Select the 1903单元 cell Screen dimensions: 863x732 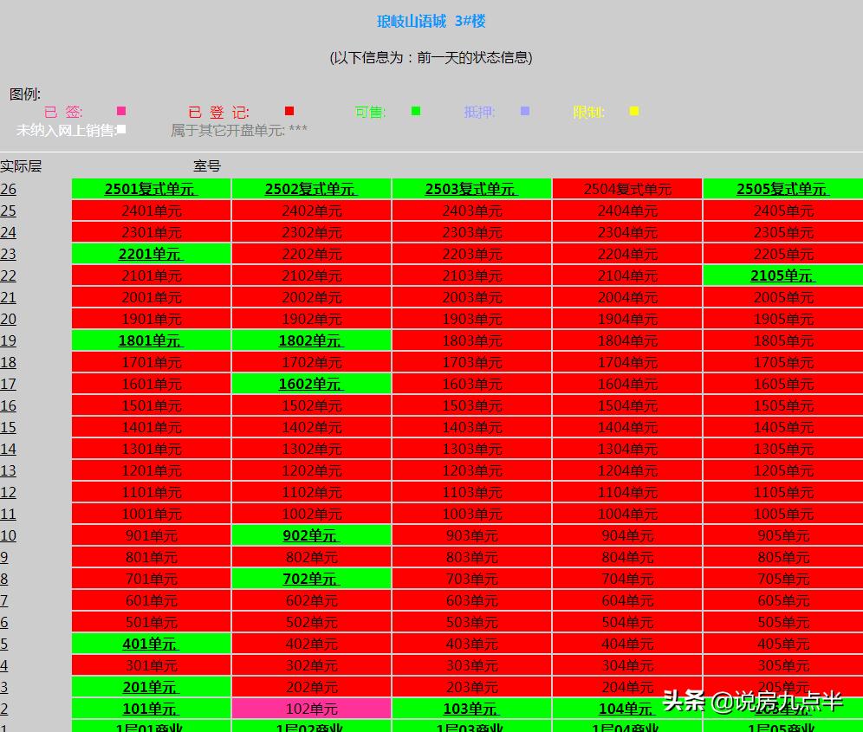[x=471, y=319]
